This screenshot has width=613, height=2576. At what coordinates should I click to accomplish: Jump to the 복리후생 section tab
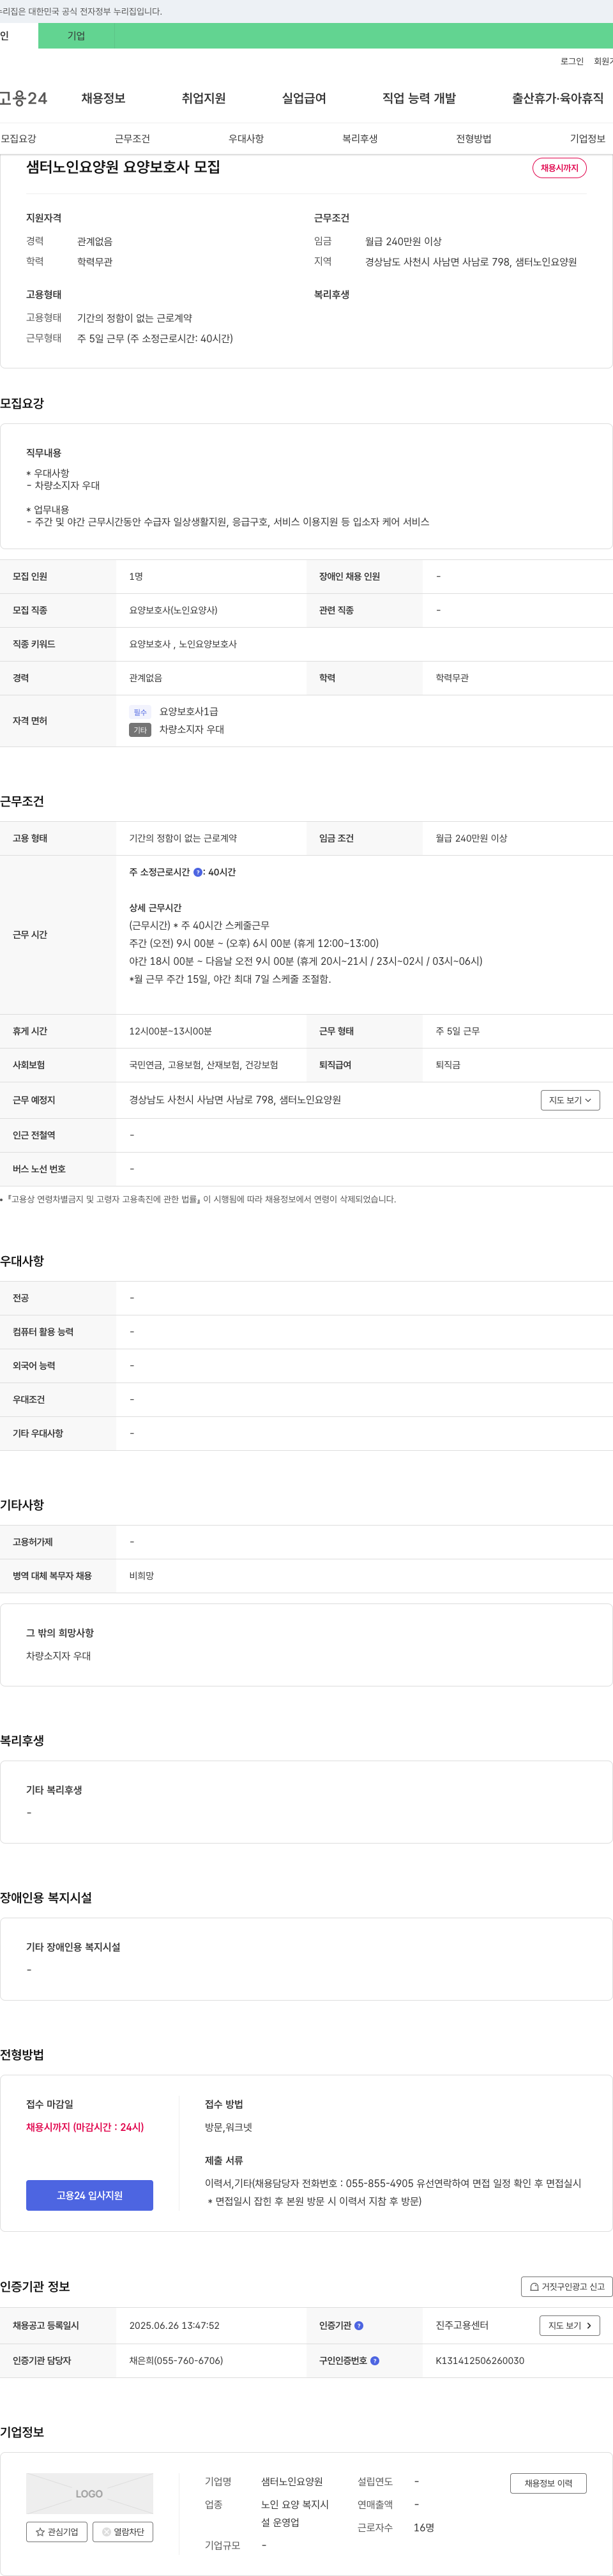(360, 139)
